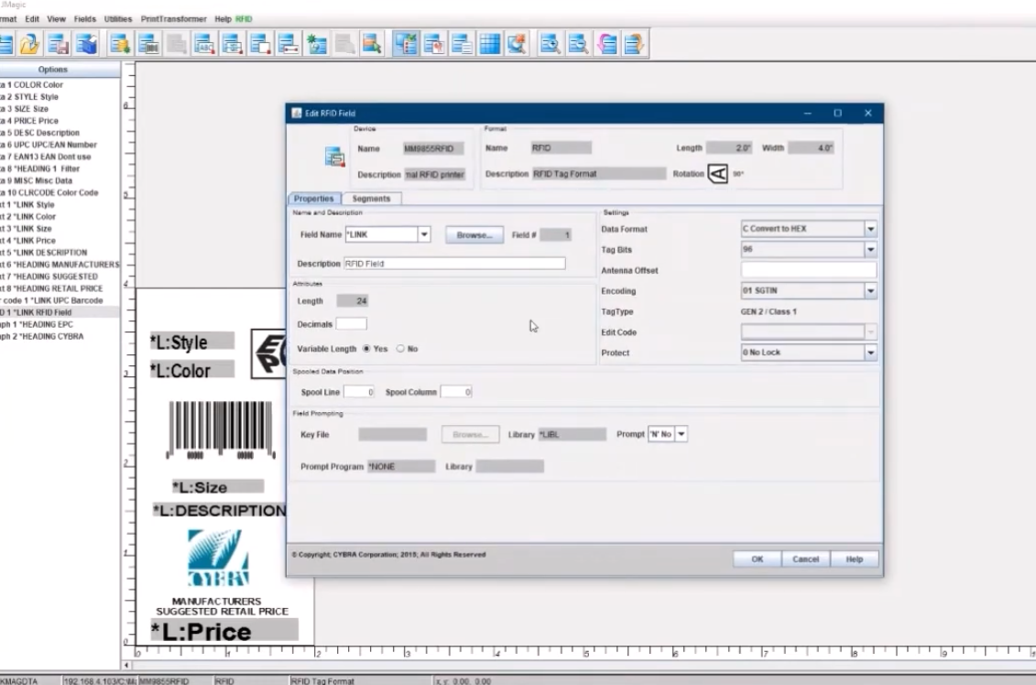Viewport: 1036px width, 685px height.
Task: Click the dialog Help button
Action: [855, 559]
